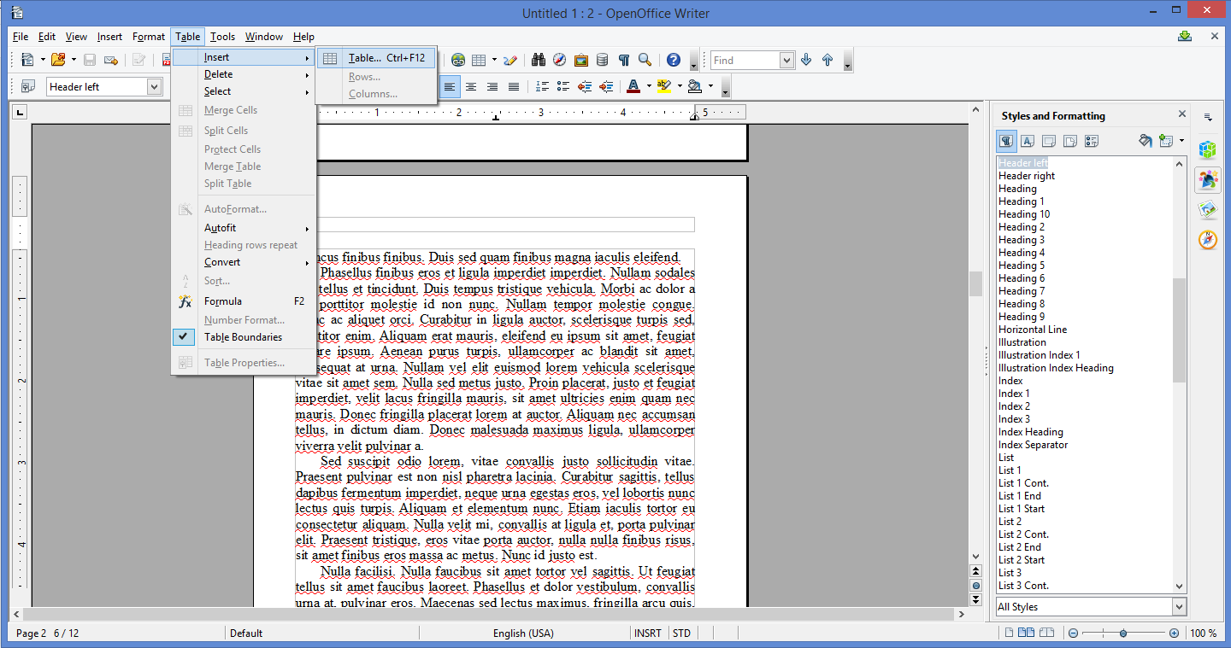Viewport: 1231px width, 648px height.
Task: Click the zoom slider handle
Action: point(1123,633)
